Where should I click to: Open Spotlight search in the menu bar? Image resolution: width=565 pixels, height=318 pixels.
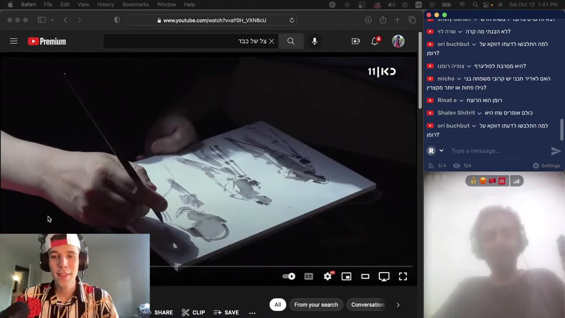(475, 4)
